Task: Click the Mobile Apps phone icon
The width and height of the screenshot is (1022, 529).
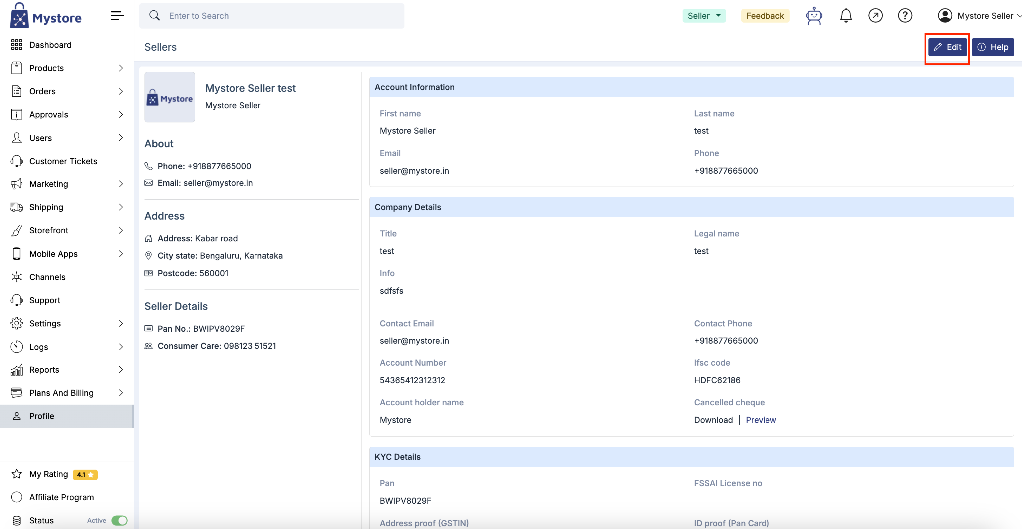Action: click(x=17, y=254)
